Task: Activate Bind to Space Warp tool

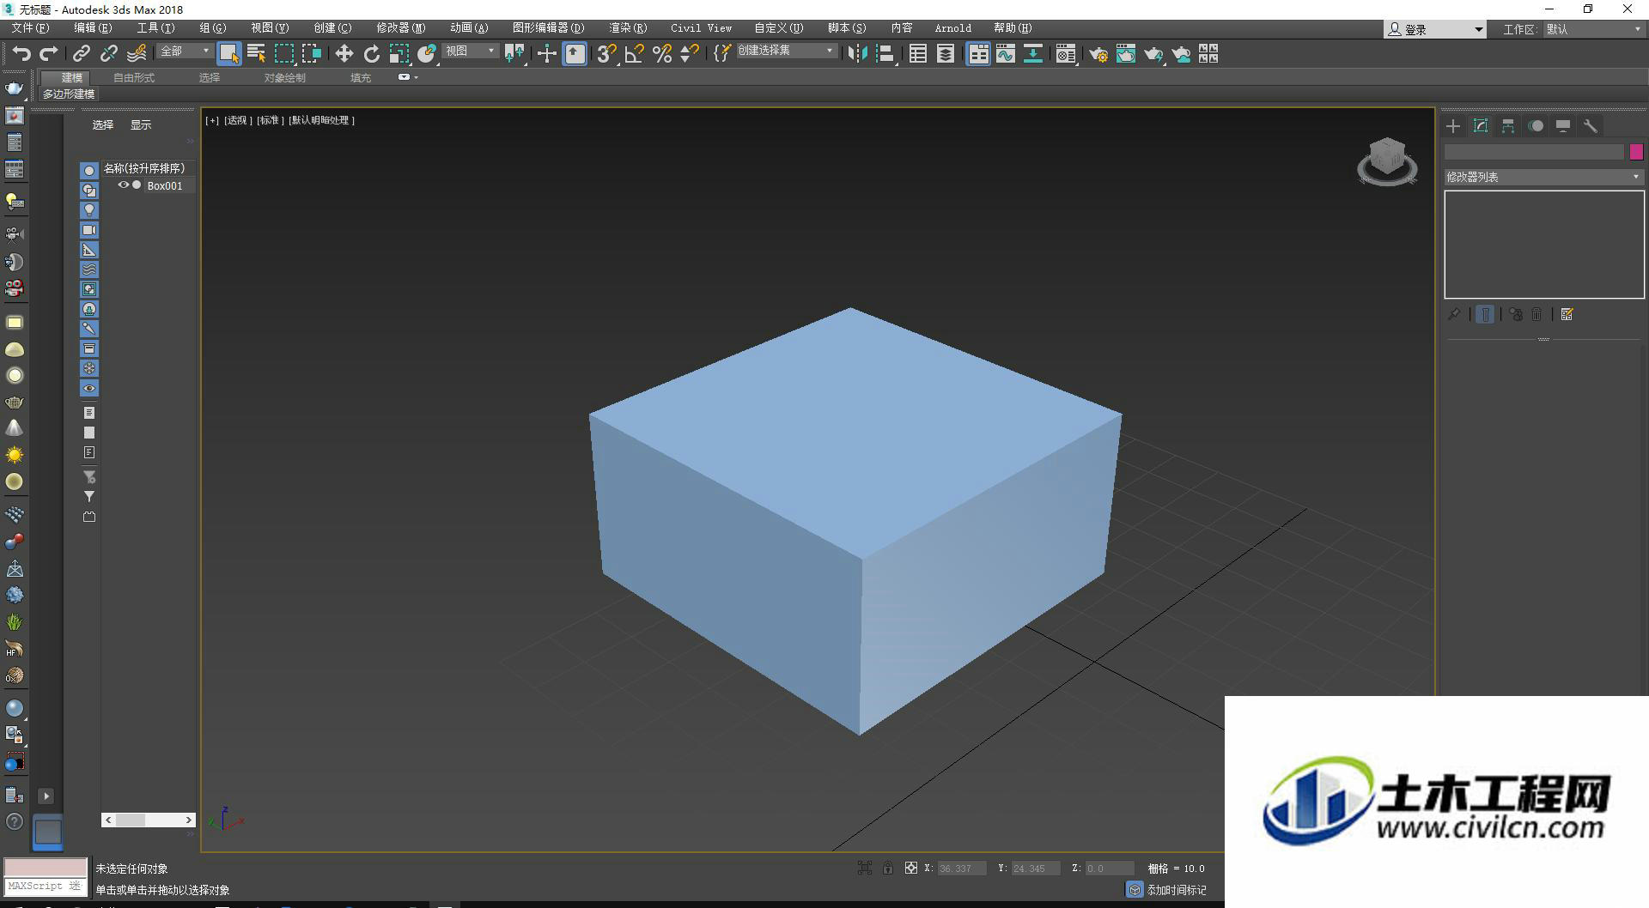Action: click(x=137, y=54)
